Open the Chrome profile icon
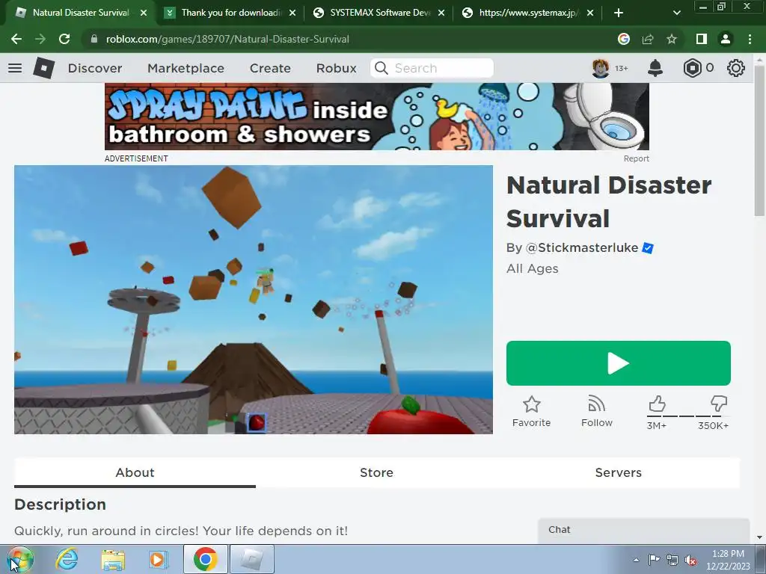 726,39
